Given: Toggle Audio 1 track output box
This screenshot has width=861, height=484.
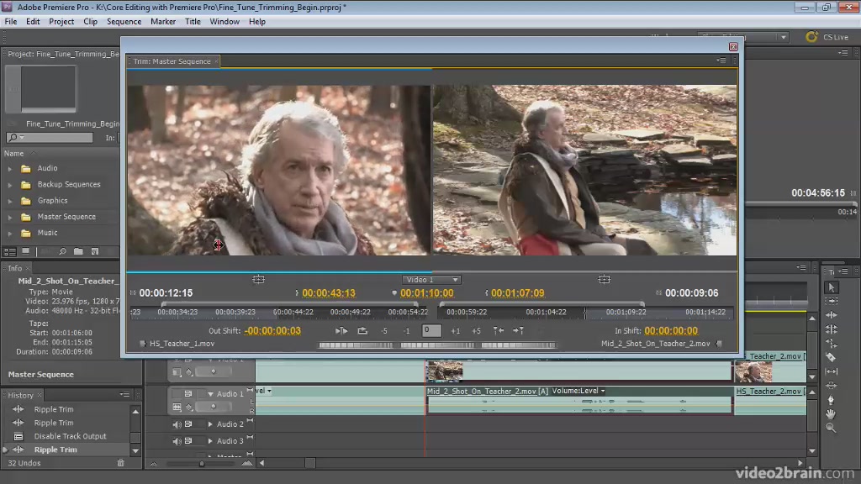Looking at the screenshot, I should (177, 394).
